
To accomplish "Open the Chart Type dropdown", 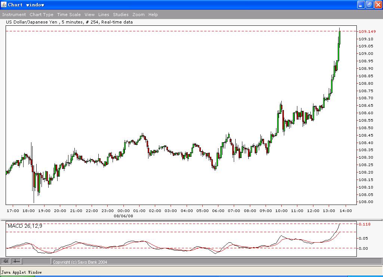I will coord(41,15).
